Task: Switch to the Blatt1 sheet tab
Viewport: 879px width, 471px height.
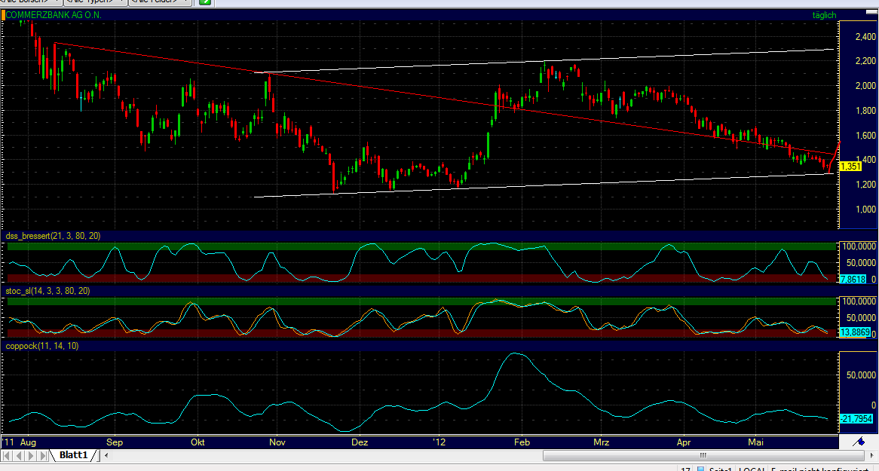Action: [x=73, y=455]
